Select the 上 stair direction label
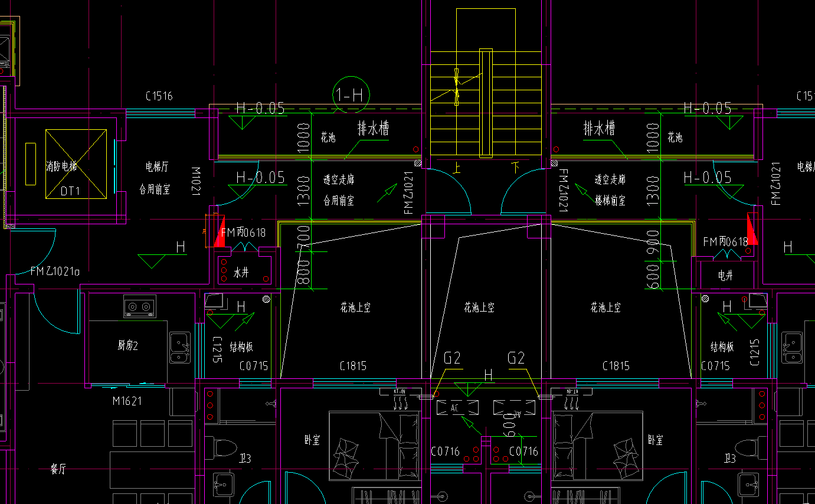815x504 pixels. click(x=456, y=168)
